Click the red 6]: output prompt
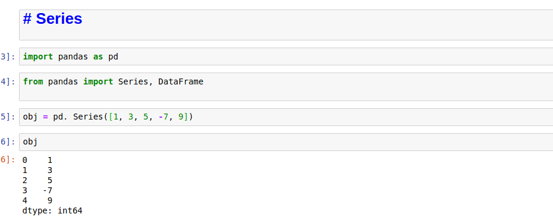Screen dimensions: 553x220 8,160
